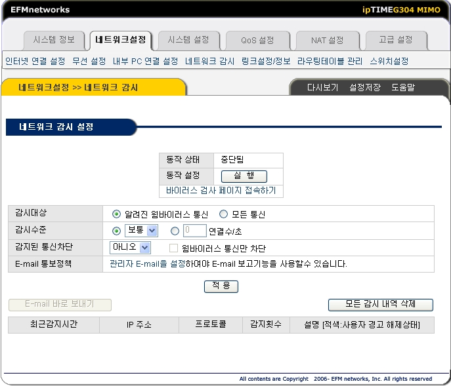Open the QoS 설정 tab
The width and height of the screenshot is (451, 386).
coord(257,40)
